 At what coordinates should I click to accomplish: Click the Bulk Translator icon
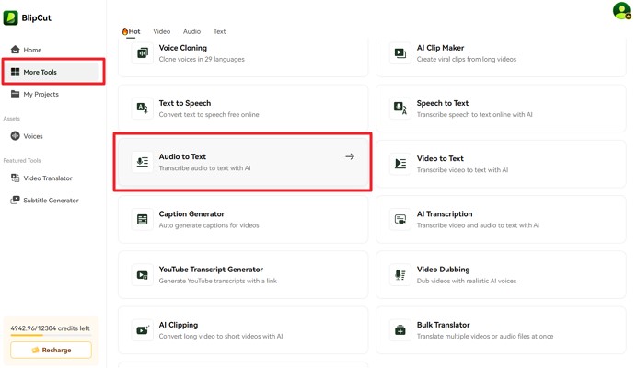[x=400, y=329]
